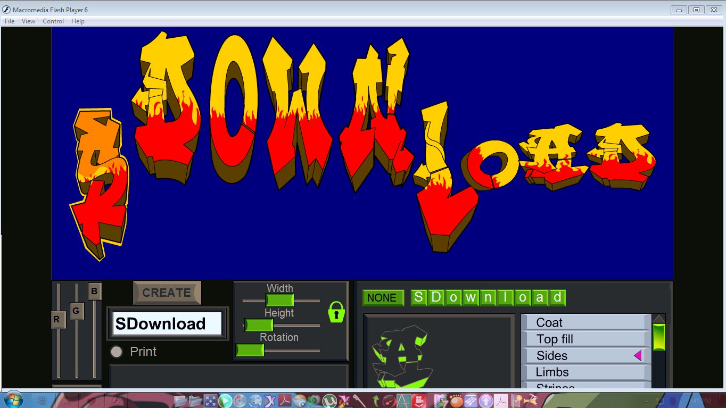Screen dimensions: 726x408
Task: Launch the red Adobe Reader taskbar icon
Action: tap(285, 400)
